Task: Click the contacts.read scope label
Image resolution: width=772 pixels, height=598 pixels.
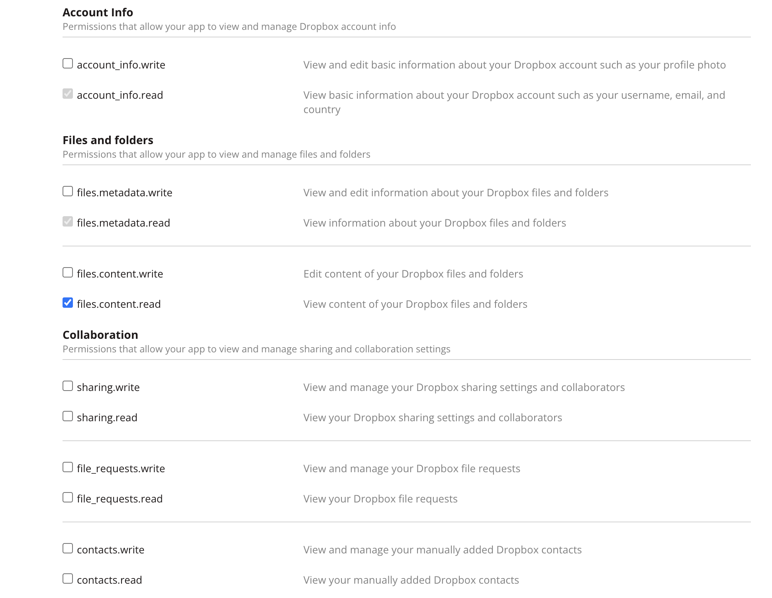Action: tap(109, 580)
